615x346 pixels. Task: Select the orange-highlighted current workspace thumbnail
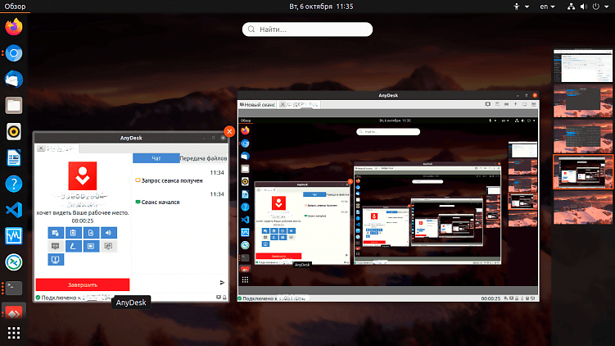point(583,172)
